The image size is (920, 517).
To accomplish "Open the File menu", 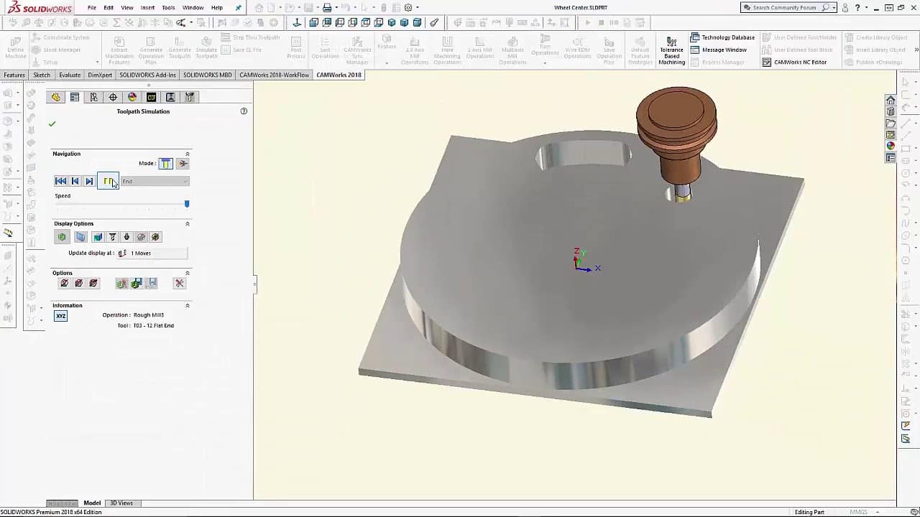I will 92,8.
